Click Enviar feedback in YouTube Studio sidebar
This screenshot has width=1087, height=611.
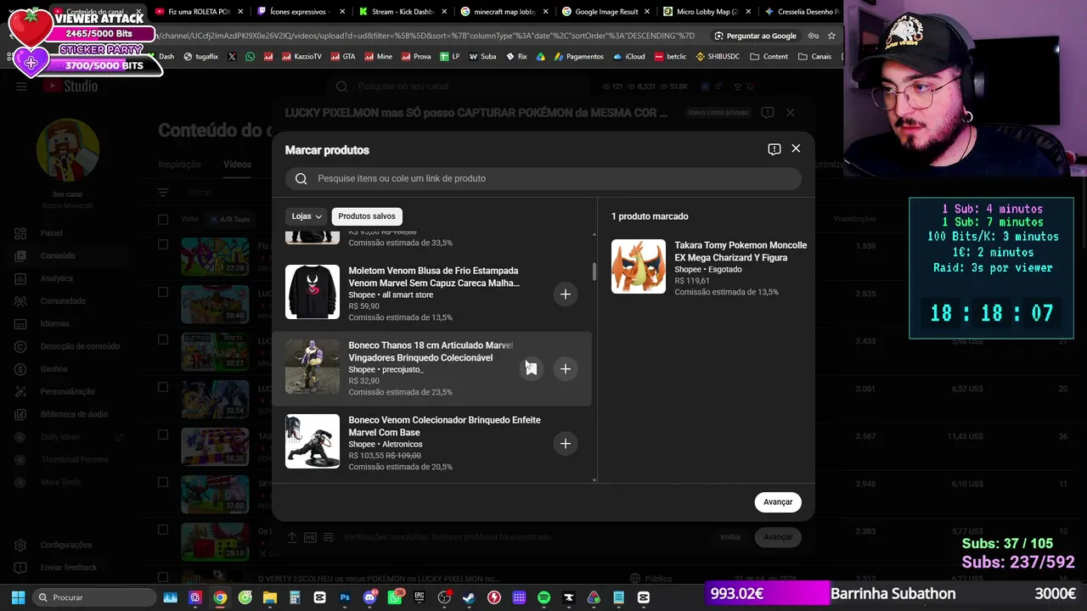click(68, 567)
